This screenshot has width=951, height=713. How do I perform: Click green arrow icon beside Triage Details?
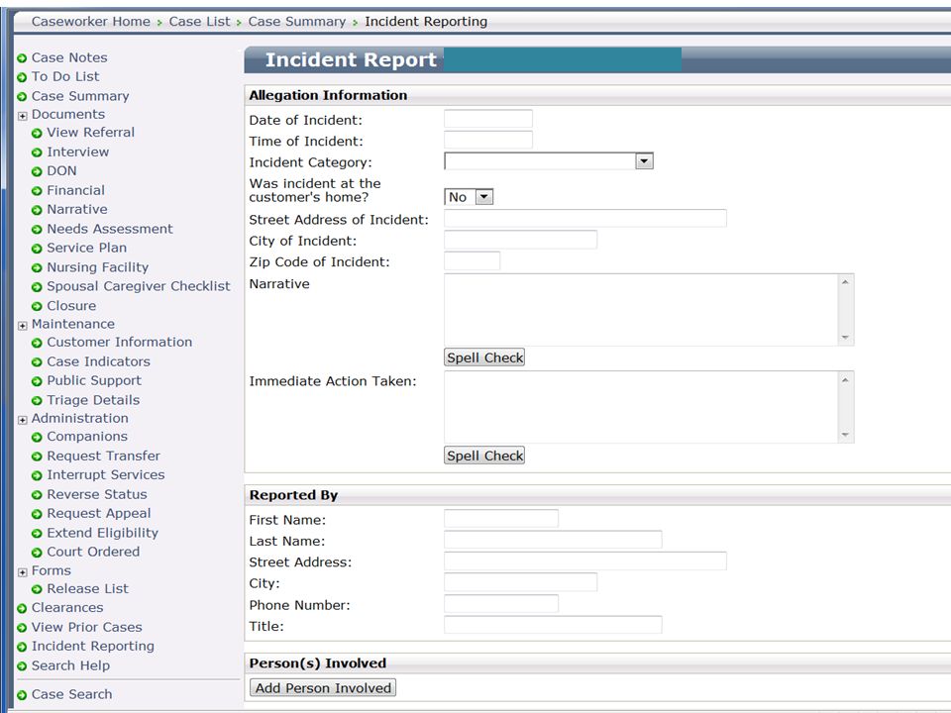coord(37,401)
